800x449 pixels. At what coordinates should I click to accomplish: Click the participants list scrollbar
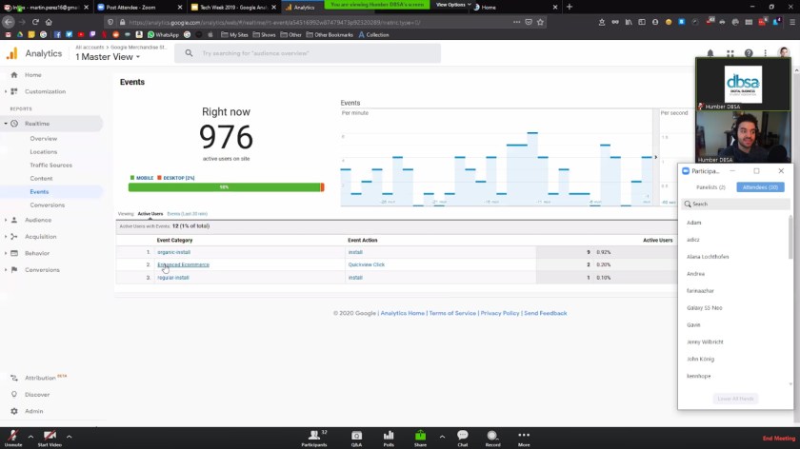(789, 238)
